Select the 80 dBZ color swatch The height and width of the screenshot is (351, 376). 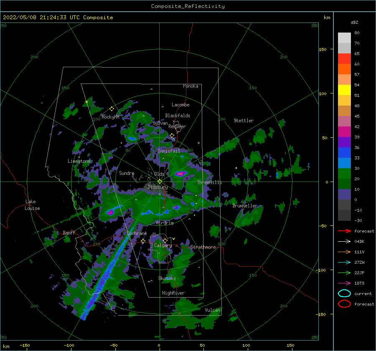[344, 38]
